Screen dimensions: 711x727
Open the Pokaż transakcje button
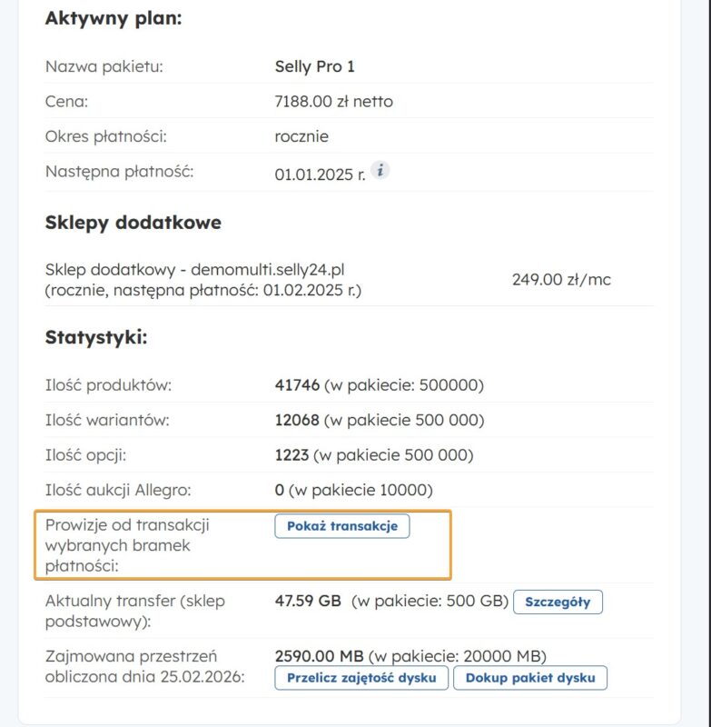coord(342,526)
